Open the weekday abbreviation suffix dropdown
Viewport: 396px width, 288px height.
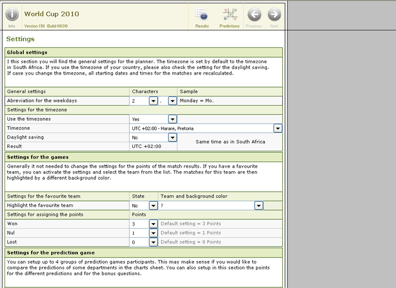click(173, 101)
